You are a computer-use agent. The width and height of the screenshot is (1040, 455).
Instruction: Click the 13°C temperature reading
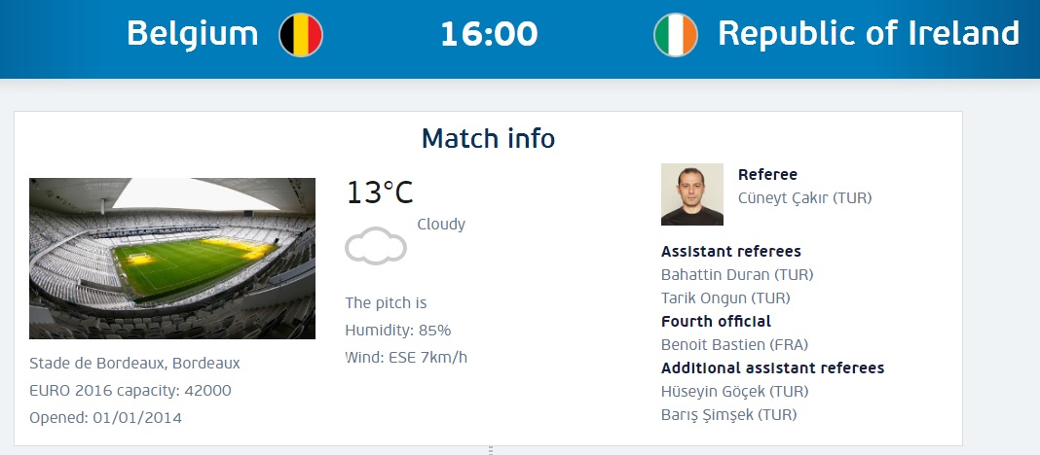coord(380,192)
